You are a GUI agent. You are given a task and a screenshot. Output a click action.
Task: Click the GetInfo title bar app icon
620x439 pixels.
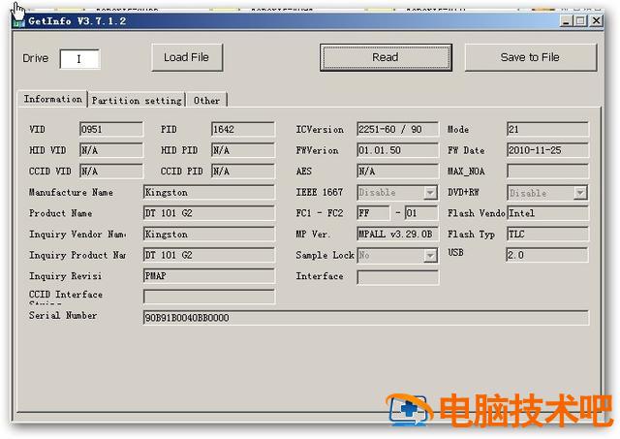tap(18, 21)
